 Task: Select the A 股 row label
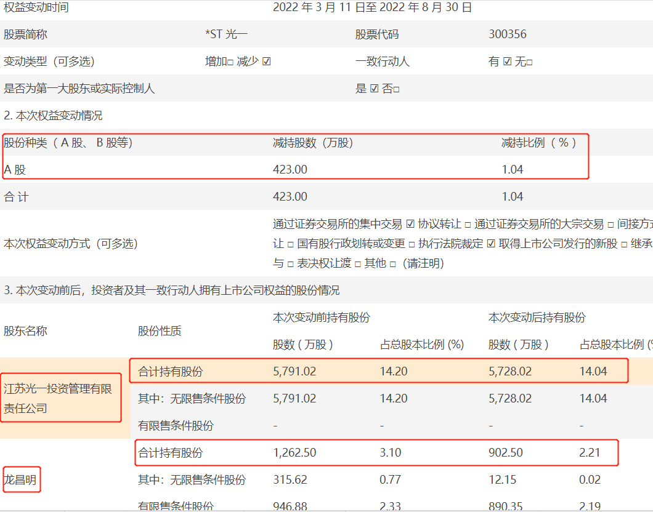(x=15, y=170)
